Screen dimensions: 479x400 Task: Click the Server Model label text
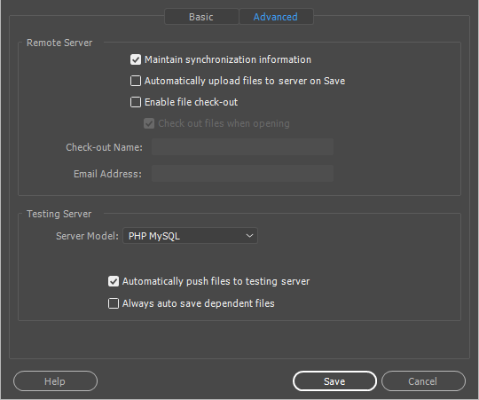(x=87, y=236)
